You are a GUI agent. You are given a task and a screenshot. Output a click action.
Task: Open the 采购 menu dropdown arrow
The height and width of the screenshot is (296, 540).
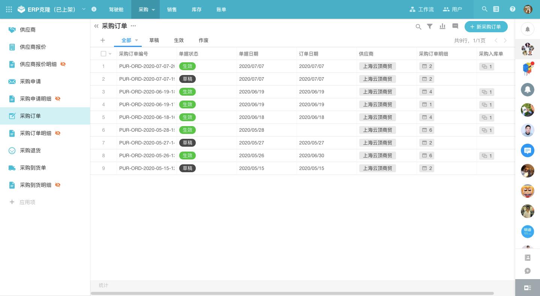[x=153, y=10]
